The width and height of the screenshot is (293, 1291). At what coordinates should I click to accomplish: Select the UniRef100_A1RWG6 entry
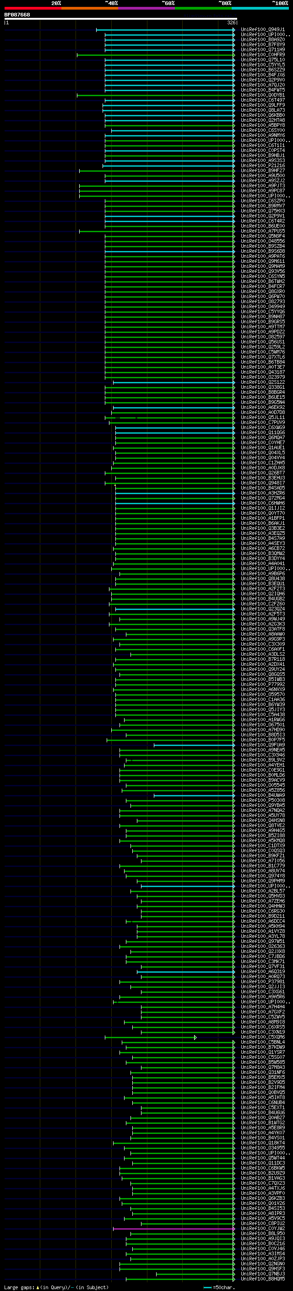pyautogui.click(x=263, y=719)
